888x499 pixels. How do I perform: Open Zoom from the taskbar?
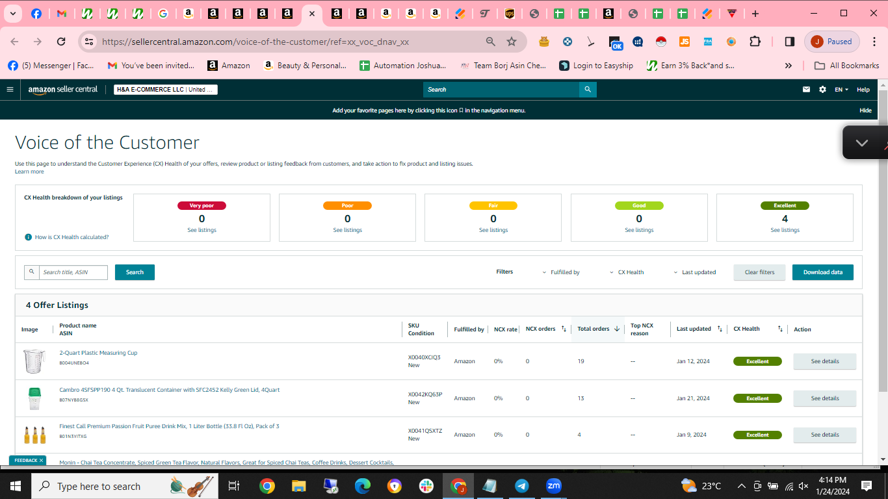click(554, 486)
